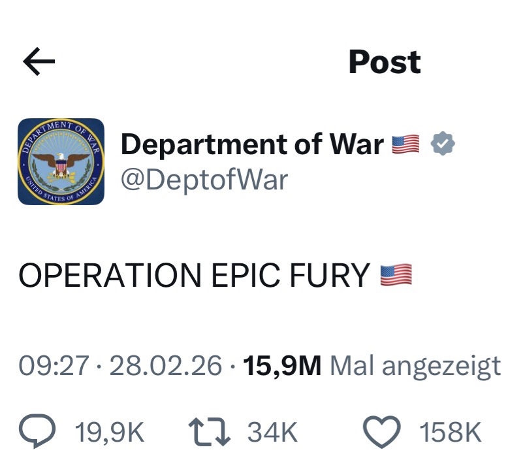Click the flag emoji beside the display name
Screen dimensions: 508x475
pyautogui.click(x=405, y=144)
